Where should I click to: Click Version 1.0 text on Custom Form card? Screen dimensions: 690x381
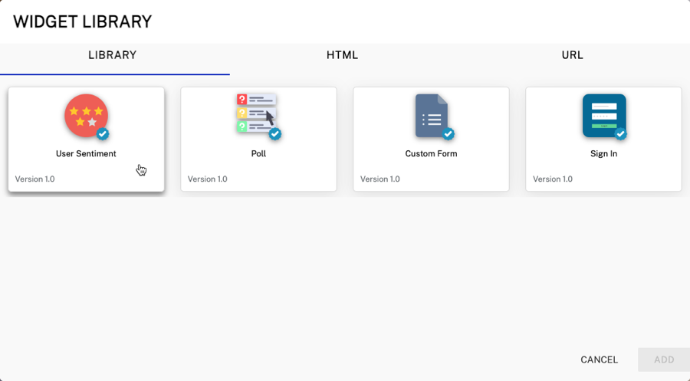coord(380,179)
